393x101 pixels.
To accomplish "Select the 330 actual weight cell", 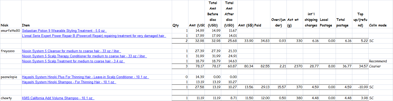I will coord(295,41).
